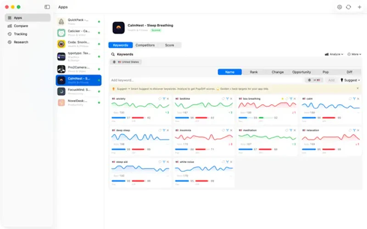Viewport: 367px width, 229px height.
Task: Remove the bedtime keyword card
Action: coord(231,98)
